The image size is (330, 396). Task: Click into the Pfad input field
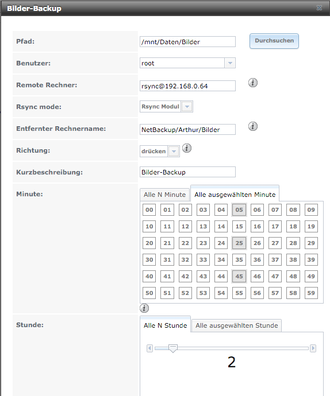pos(187,42)
